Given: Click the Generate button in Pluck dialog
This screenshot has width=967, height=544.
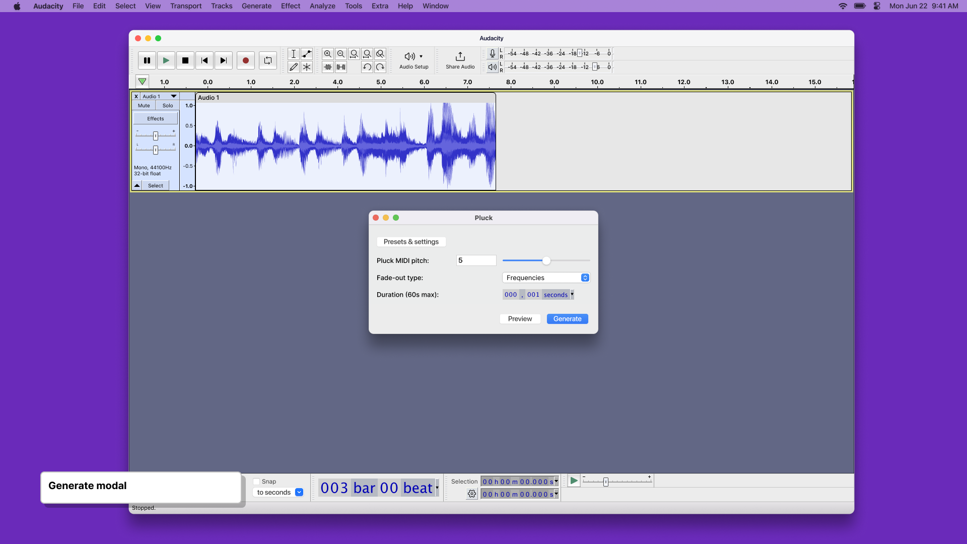Looking at the screenshot, I should pos(567,318).
